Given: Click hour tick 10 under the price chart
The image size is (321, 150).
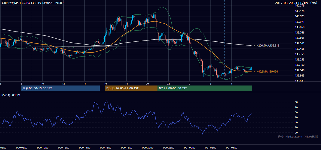Looking at the screenshot, I should click(x=42, y=83).
